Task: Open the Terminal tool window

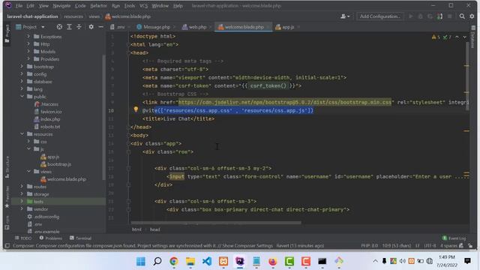Action: [80, 238]
